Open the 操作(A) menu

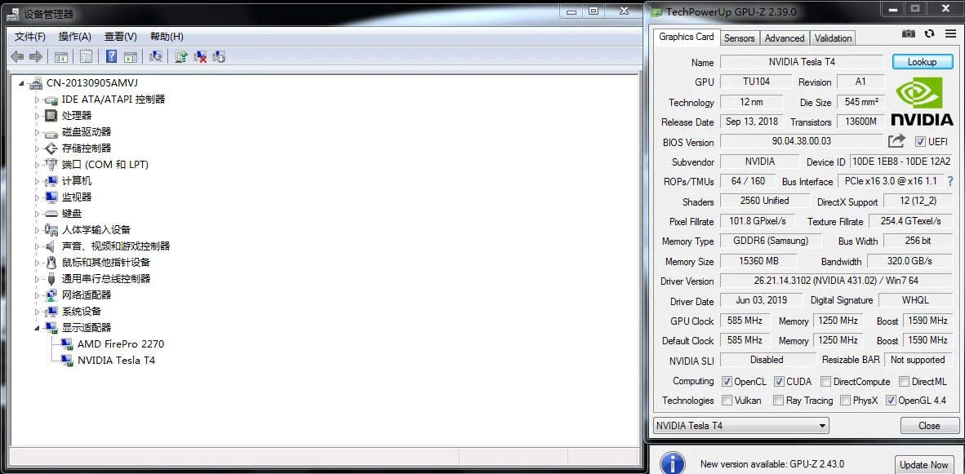click(75, 36)
